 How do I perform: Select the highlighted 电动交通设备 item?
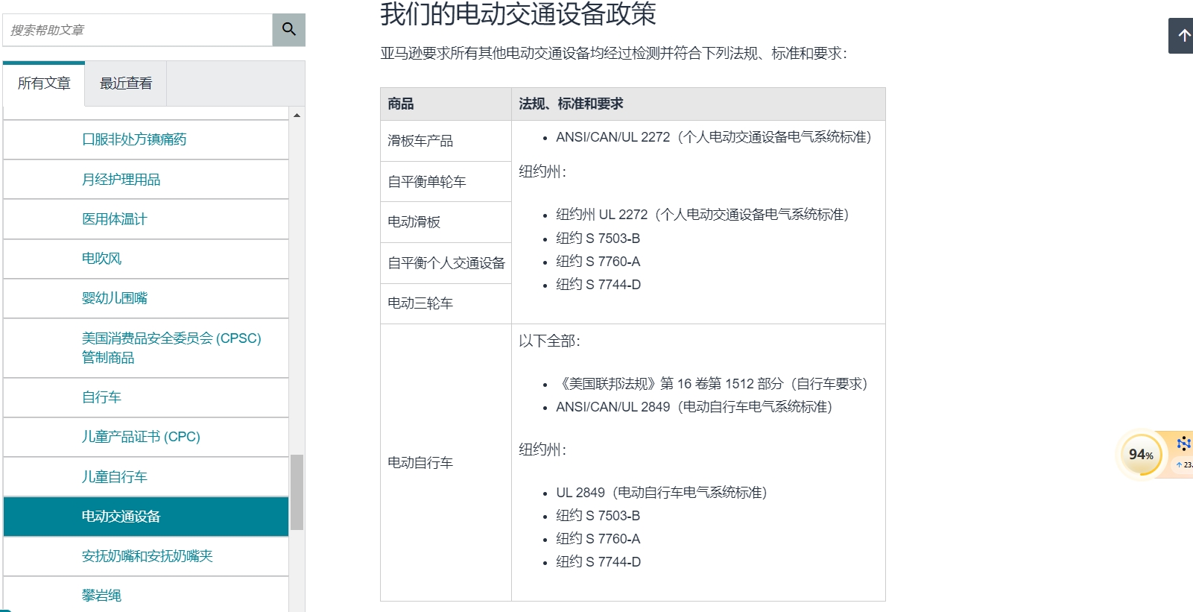coord(146,517)
